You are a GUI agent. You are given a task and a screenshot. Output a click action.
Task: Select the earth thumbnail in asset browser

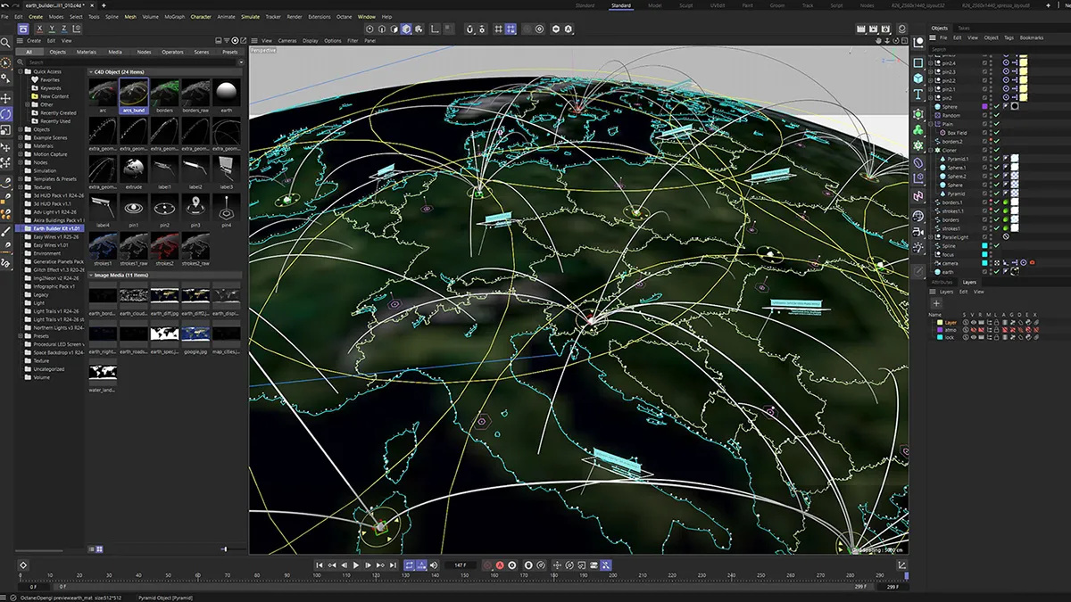[225, 94]
